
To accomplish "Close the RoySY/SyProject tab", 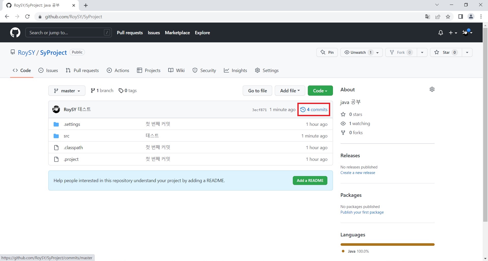I will 74,5.
